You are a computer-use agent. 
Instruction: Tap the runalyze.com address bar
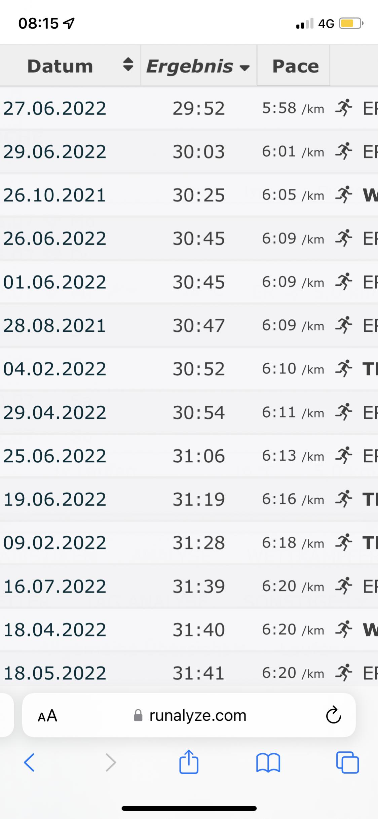[198, 716]
